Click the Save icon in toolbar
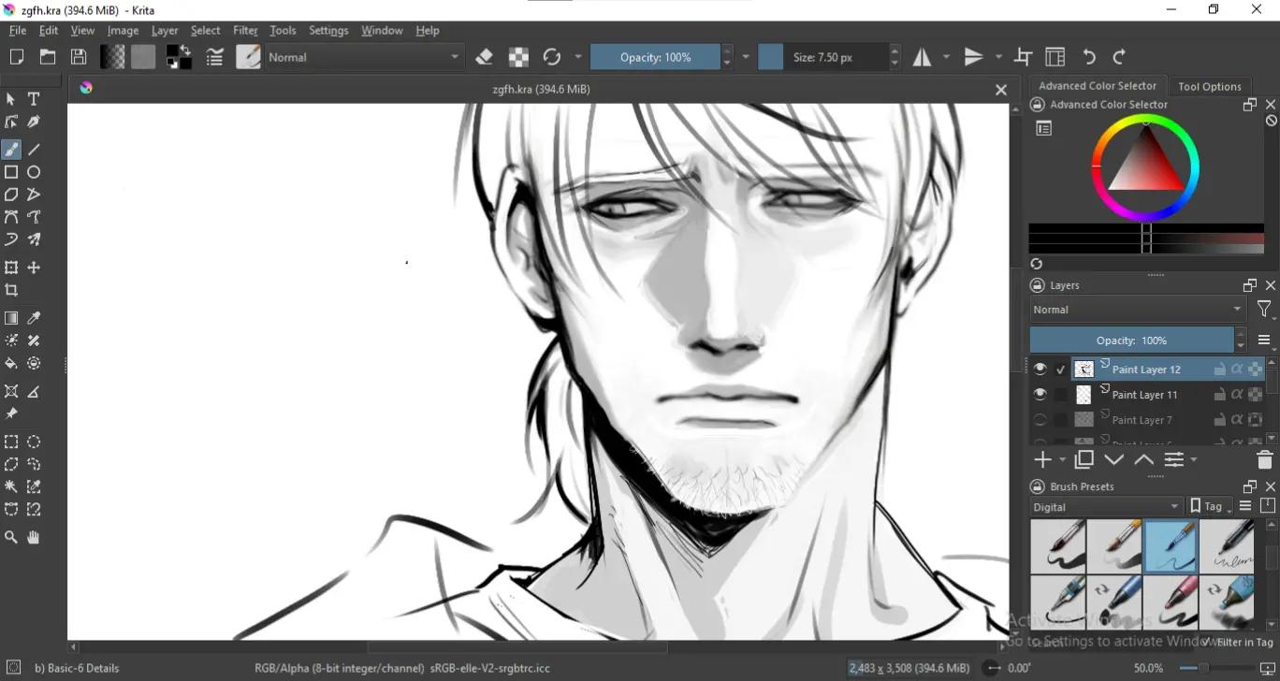The width and height of the screenshot is (1280, 681). coord(79,57)
